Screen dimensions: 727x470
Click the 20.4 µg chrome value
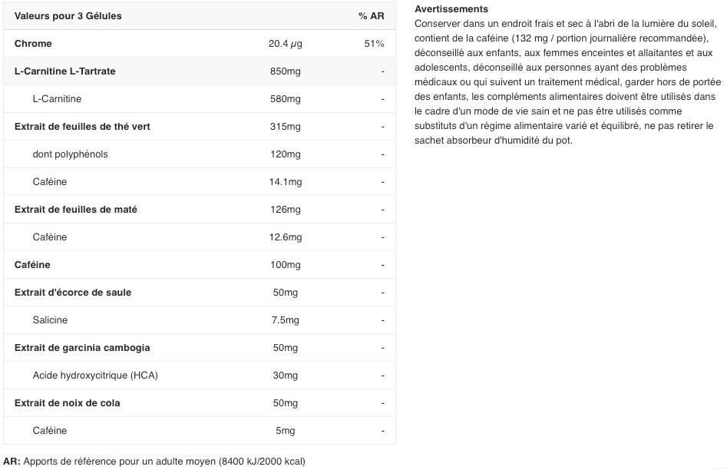(x=285, y=44)
